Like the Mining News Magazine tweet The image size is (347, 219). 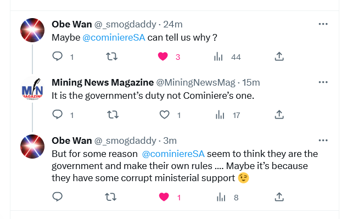(164, 115)
